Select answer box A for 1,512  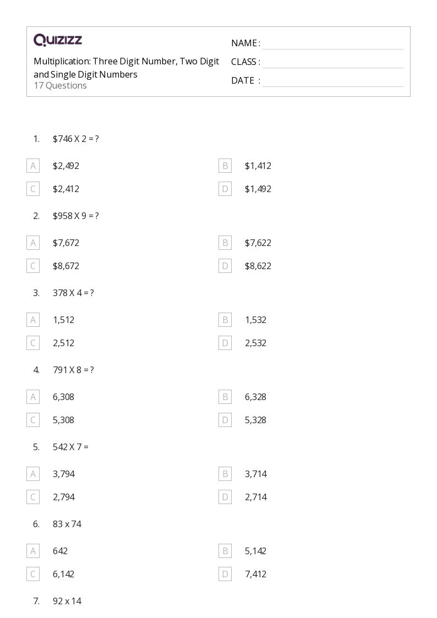click(33, 320)
